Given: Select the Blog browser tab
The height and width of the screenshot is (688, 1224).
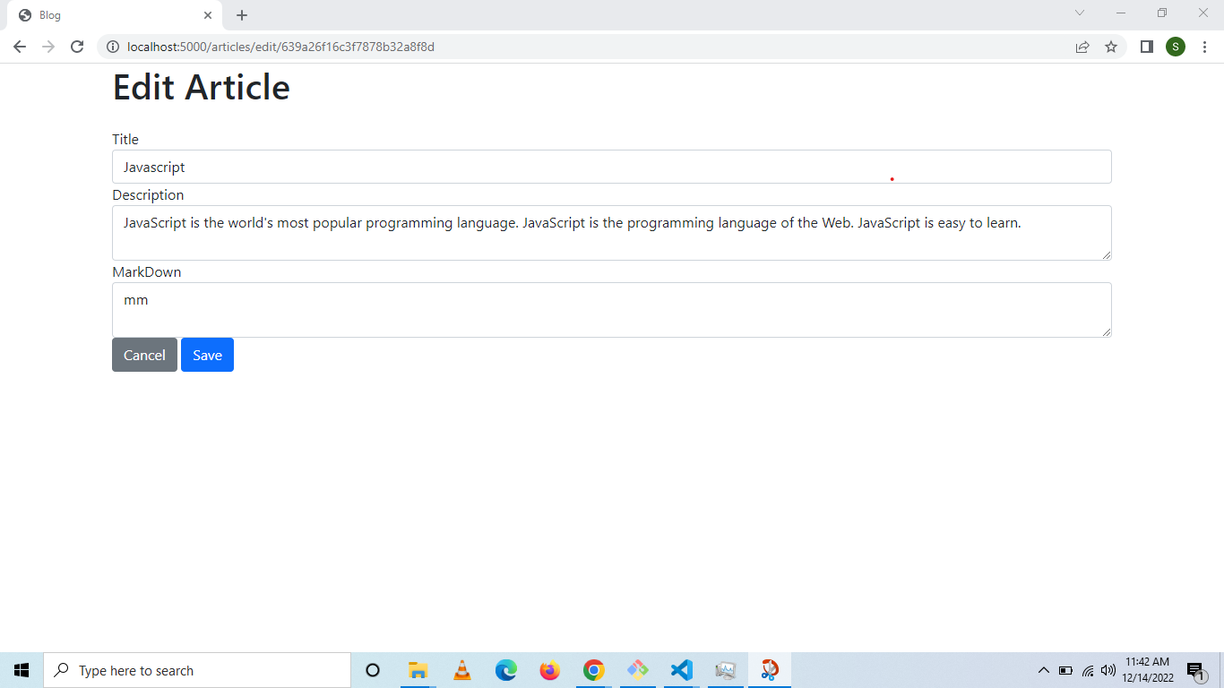Looking at the screenshot, I should (x=114, y=15).
